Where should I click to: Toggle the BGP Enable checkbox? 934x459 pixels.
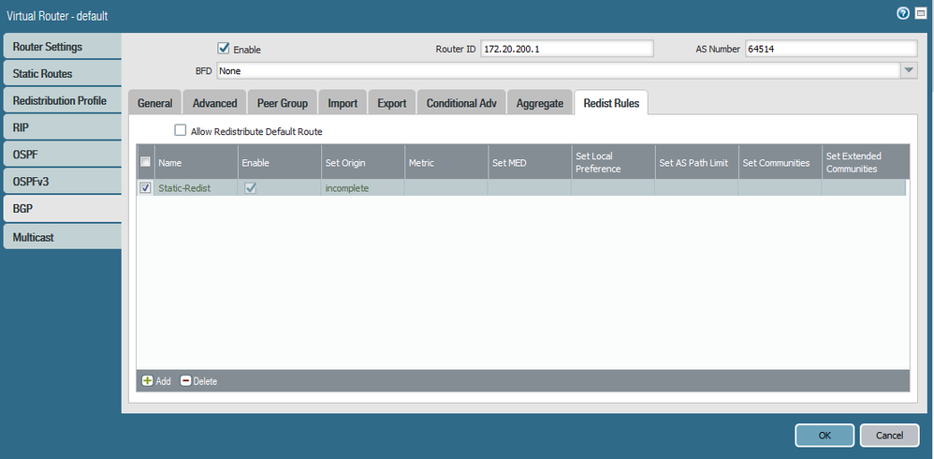[x=224, y=49]
